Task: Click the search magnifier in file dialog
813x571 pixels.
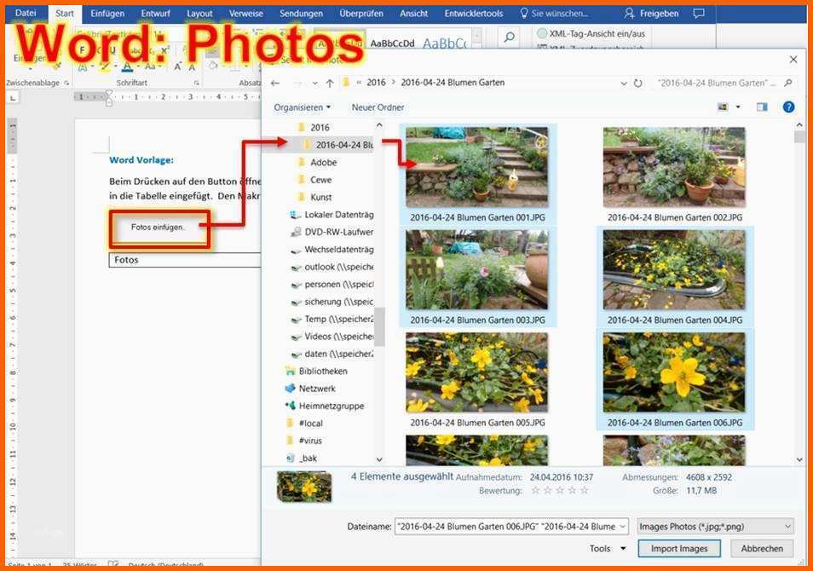Action: (x=788, y=83)
